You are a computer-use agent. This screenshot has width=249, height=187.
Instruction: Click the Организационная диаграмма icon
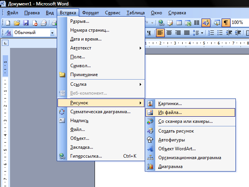coord(150,158)
